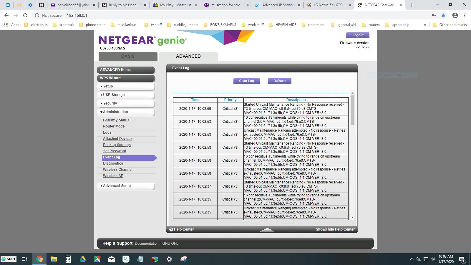Switch to Reply to Message tab

(x=124, y=5)
